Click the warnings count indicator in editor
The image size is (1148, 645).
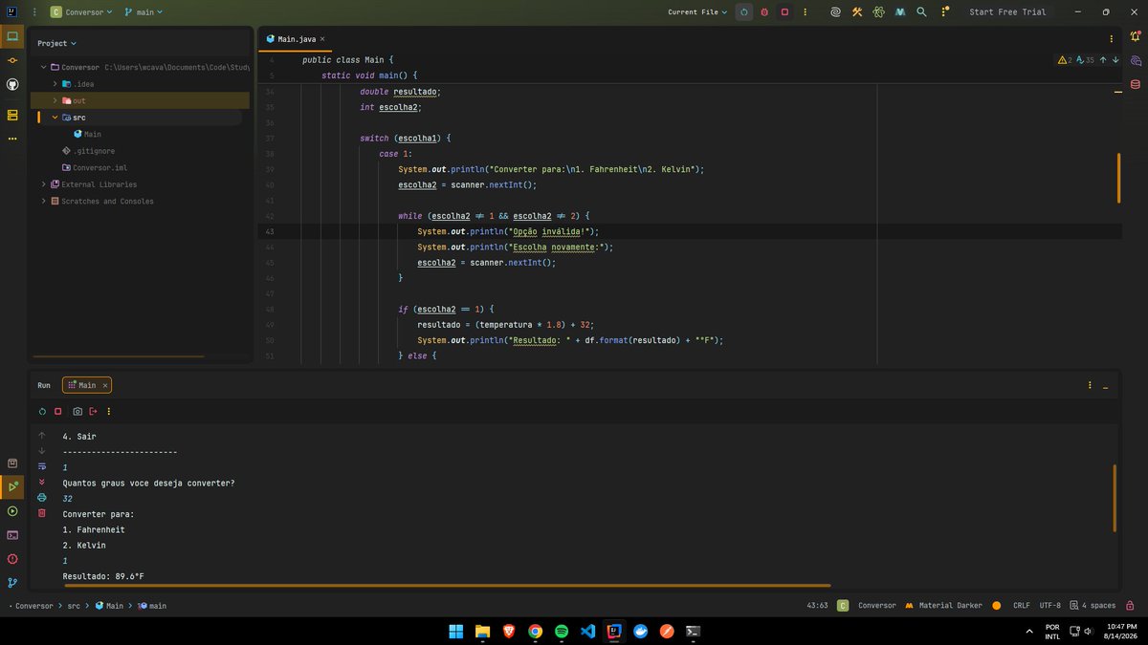pyautogui.click(x=1065, y=59)
